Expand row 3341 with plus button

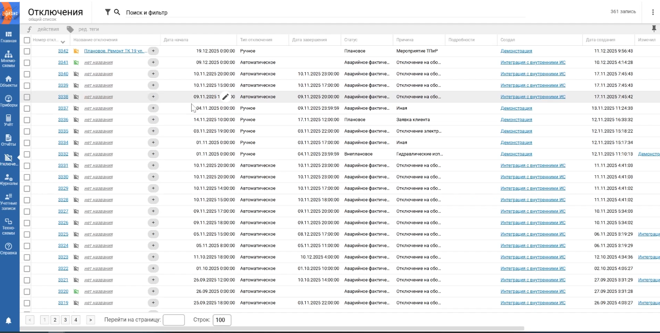coord(153,62)
